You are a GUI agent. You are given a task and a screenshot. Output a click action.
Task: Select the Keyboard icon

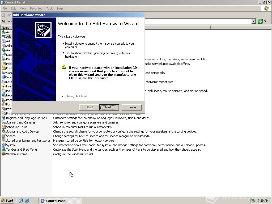click(x=4, y=82)
